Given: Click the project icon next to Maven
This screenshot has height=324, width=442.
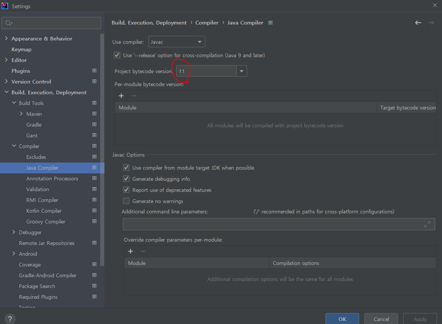Looking at the screenshot, I should click(95, 114).
